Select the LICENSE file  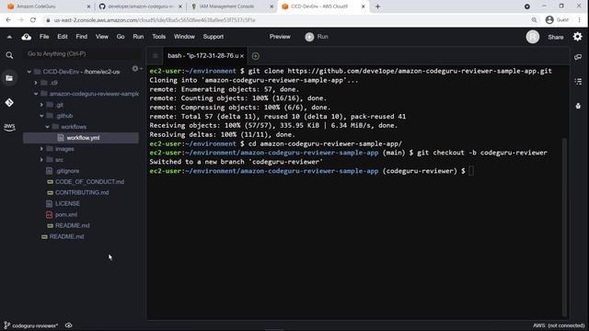(x=67, y=203)
